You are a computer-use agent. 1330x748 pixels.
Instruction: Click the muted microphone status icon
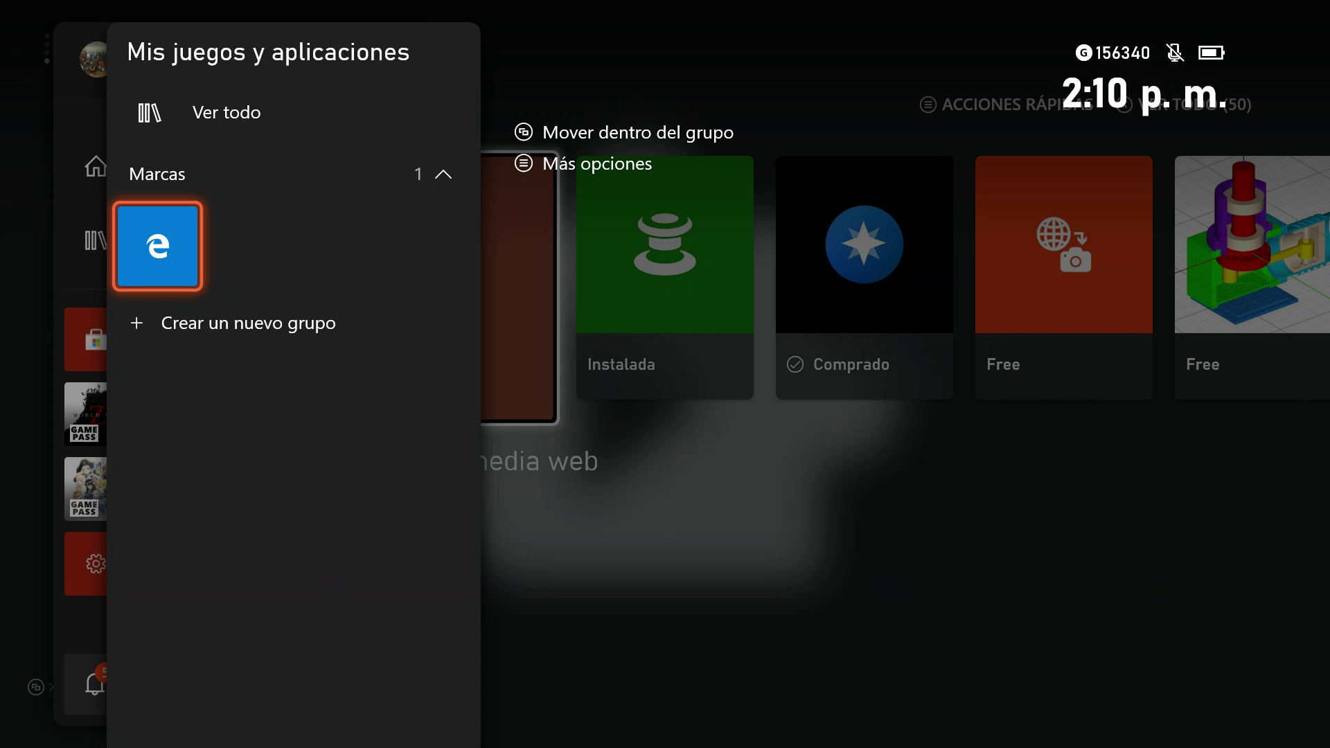point(1175,53)
